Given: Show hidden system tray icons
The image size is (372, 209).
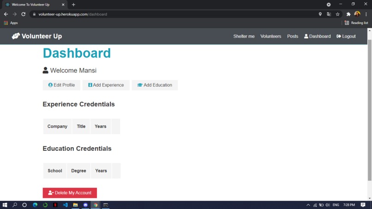Looking at the screenshot, I should 308,205.
